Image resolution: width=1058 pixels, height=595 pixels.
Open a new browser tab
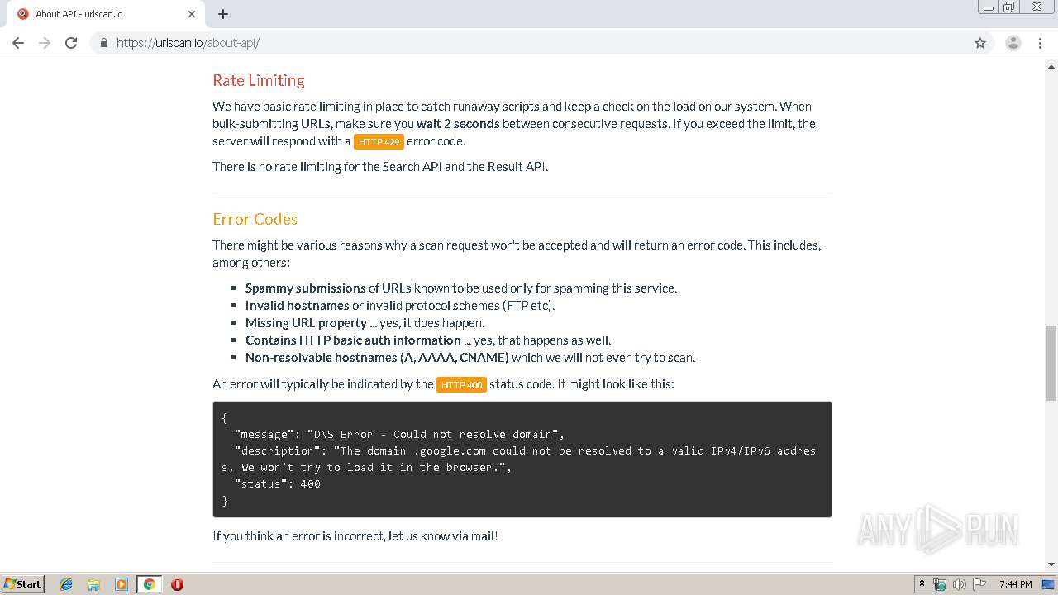(x=223, y=14)
